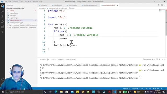167x94 pixels.
Task: Open the View menu
Action: [21, 2]
